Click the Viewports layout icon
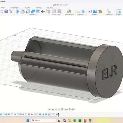The width and height of the screenshot is (123, 123). [x=73, y=109]
